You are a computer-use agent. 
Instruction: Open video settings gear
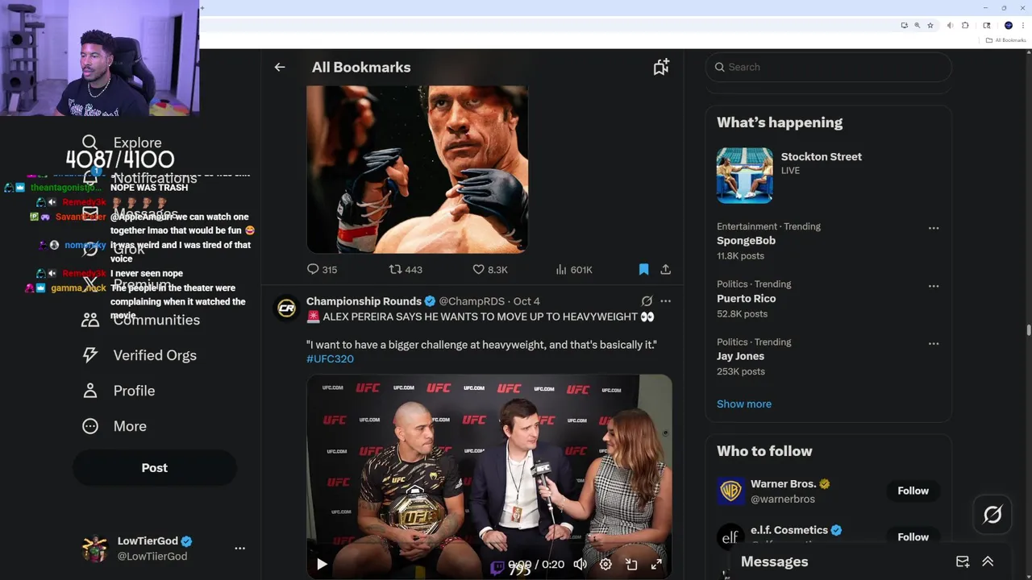coord(605,565)
